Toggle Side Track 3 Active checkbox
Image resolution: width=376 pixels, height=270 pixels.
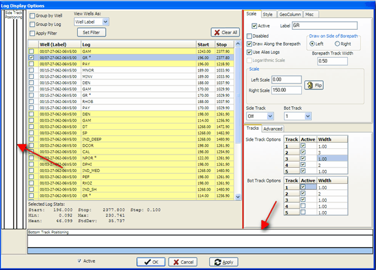303,158
